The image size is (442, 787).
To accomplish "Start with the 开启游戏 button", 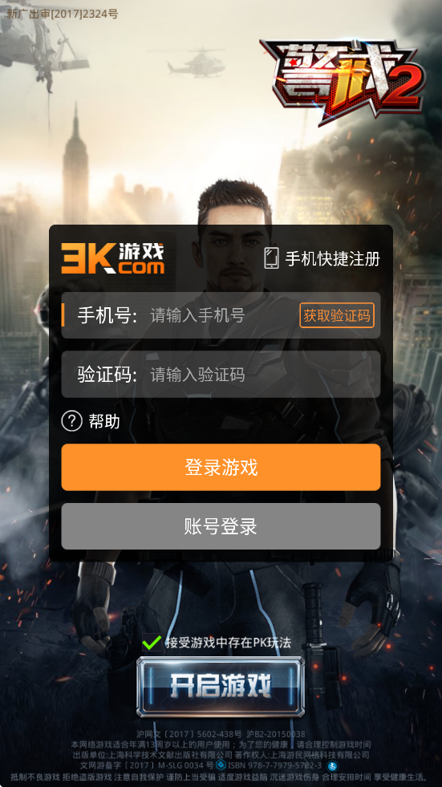I will coord(221,687).
